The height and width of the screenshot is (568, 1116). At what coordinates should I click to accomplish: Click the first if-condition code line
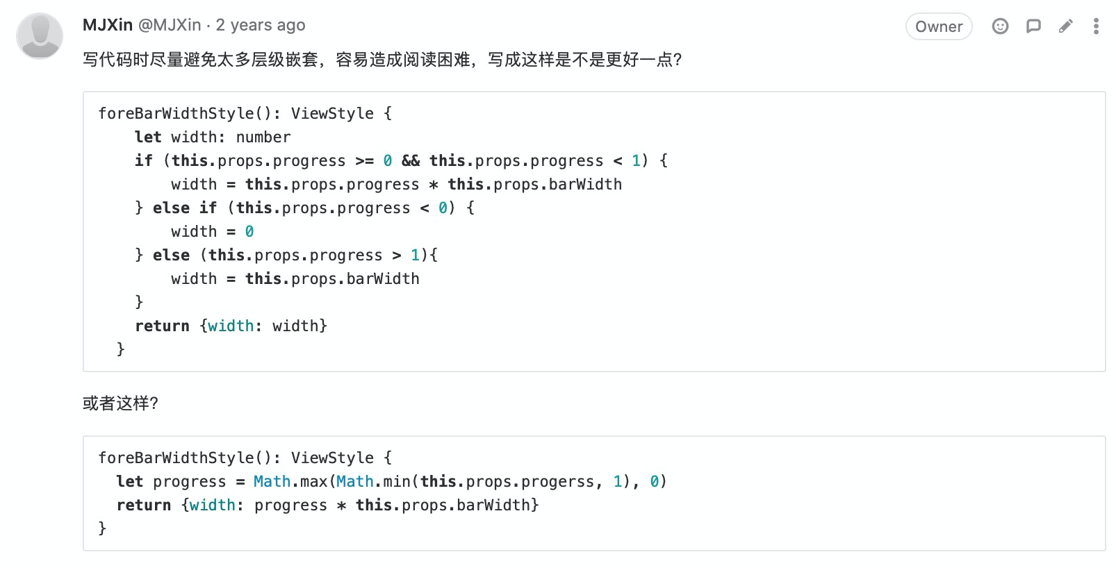tap(401, 160)
